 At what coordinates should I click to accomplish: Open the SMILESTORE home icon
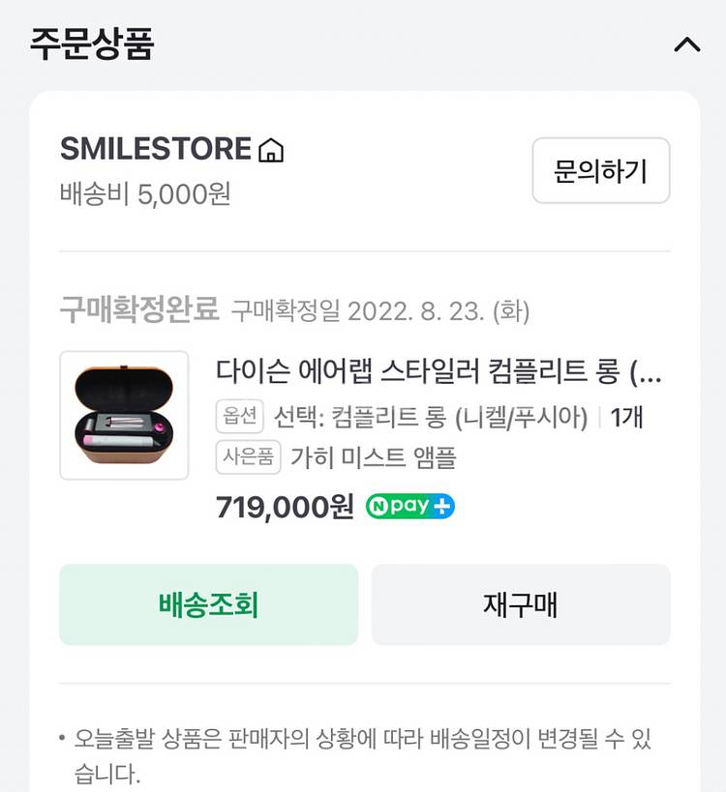click(x=271, y=150)
